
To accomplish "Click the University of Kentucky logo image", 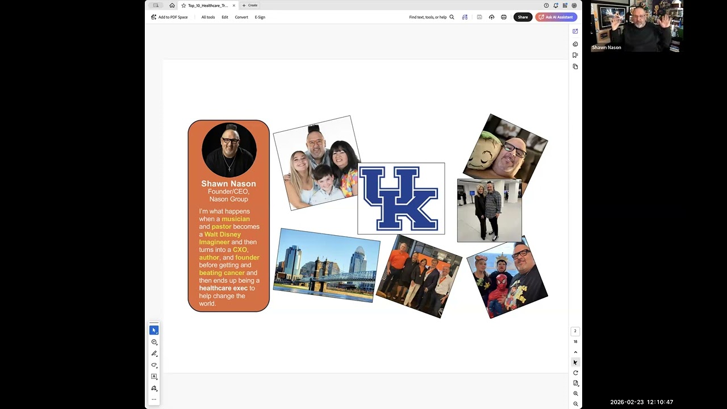I will [x=401, y=198].
